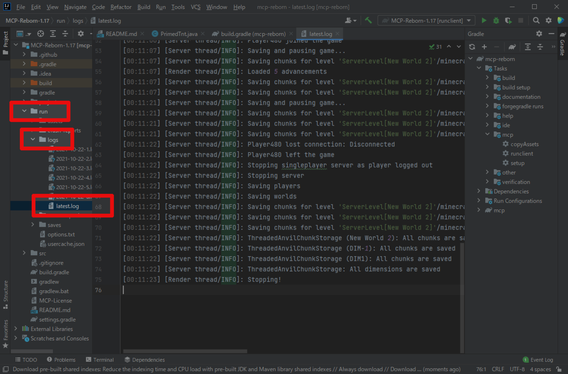Collapse the run folder
568x374 pixels.
pos(25,112)
